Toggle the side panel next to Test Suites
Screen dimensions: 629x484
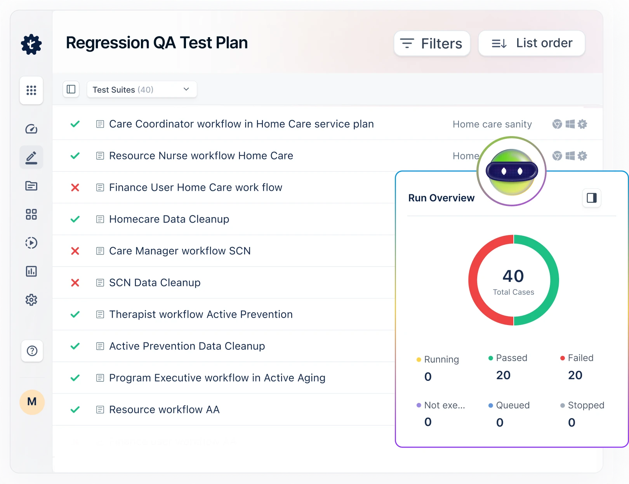(71, 89)
